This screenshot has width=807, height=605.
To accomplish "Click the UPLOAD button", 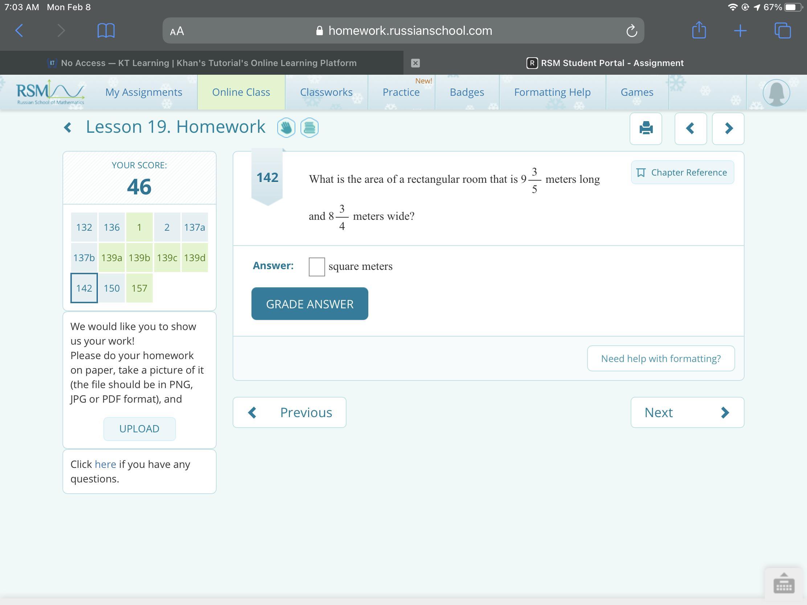I will pyautogui.click(x=139, y=428).
